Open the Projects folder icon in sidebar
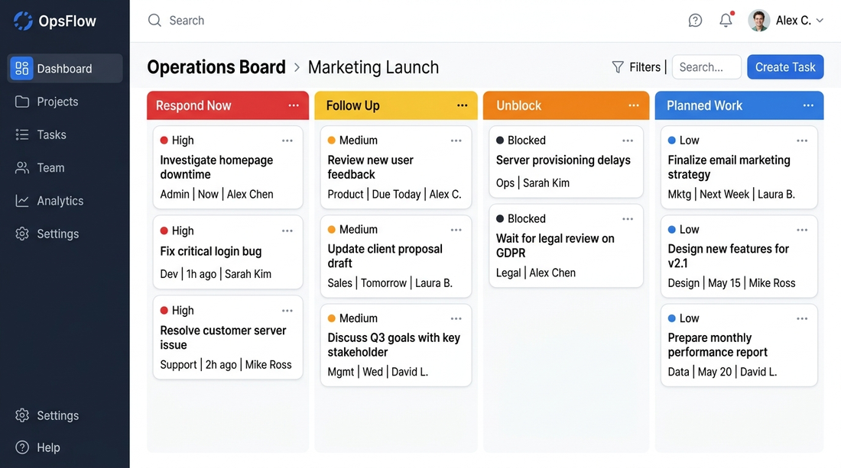The image size is (841, 468). coord(22,102)
